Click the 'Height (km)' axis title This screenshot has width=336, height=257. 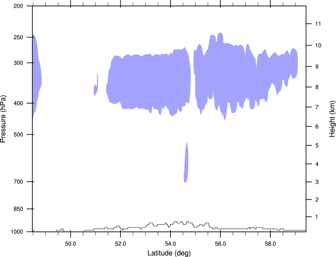pos(332,119)
